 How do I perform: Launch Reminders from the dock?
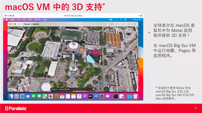[68, 96]
